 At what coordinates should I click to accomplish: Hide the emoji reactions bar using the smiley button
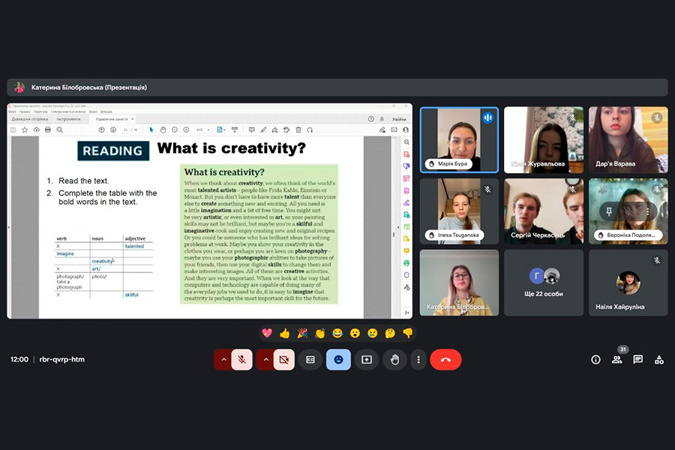point(338,359)
